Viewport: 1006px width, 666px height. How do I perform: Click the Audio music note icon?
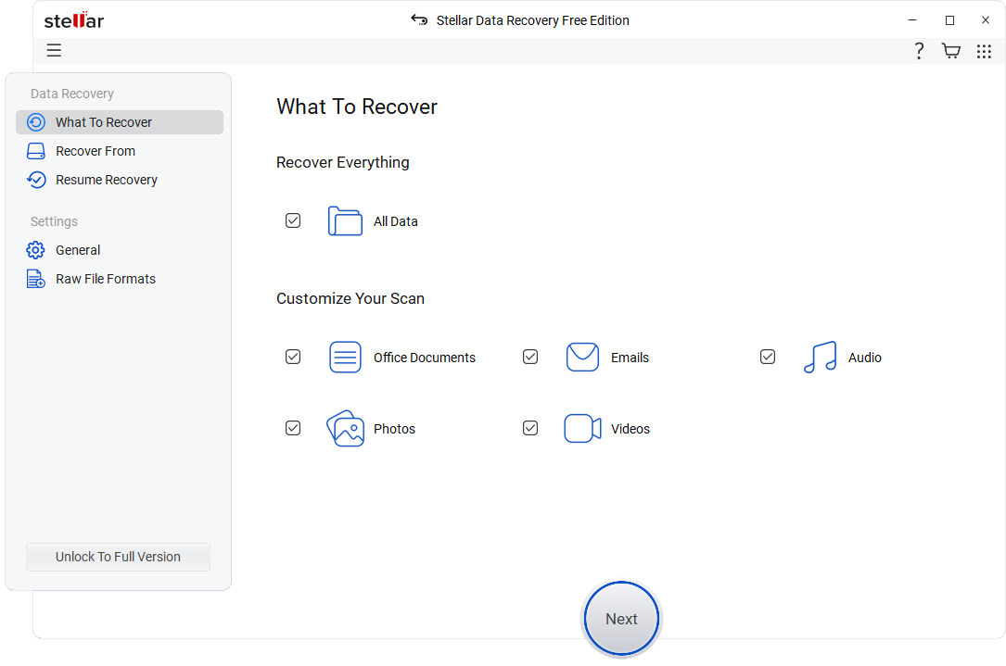point(820,357)
